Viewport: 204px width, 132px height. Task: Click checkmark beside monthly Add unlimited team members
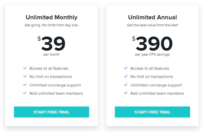(25, 93)
